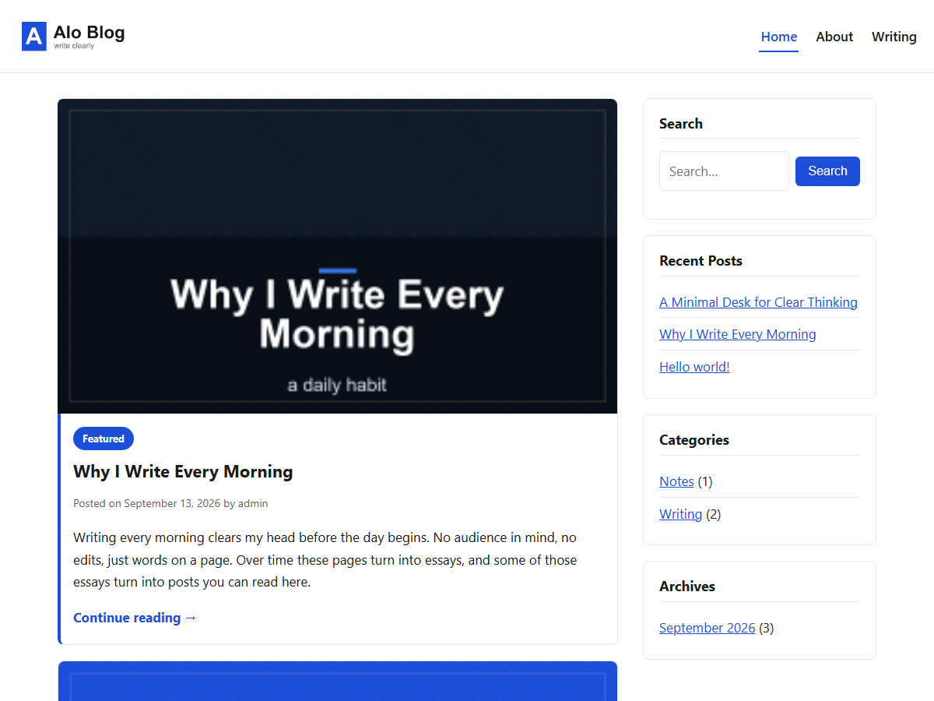Open the Writing menu item in the header
The width and height of the screenshot is (934, 701).
pos(894,37)
